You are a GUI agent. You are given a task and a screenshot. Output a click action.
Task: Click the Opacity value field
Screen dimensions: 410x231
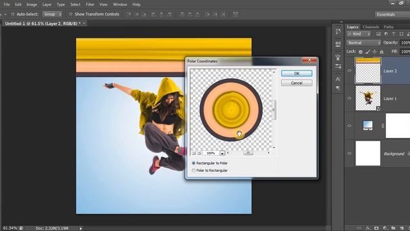pyautogui.click(x=405, y=43)
